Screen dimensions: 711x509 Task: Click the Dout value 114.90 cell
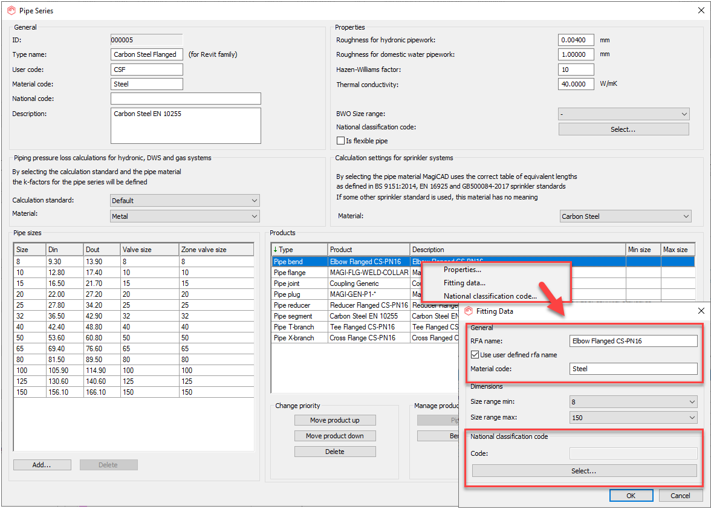tap(102, 371)
